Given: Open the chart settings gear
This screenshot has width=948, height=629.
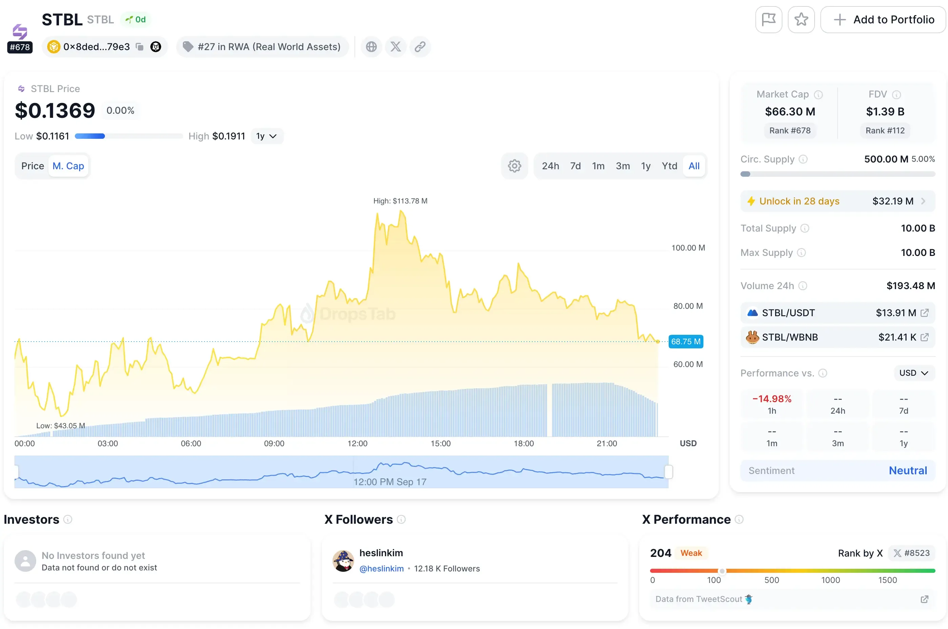Looking at the screenshot, I should 514,166.
